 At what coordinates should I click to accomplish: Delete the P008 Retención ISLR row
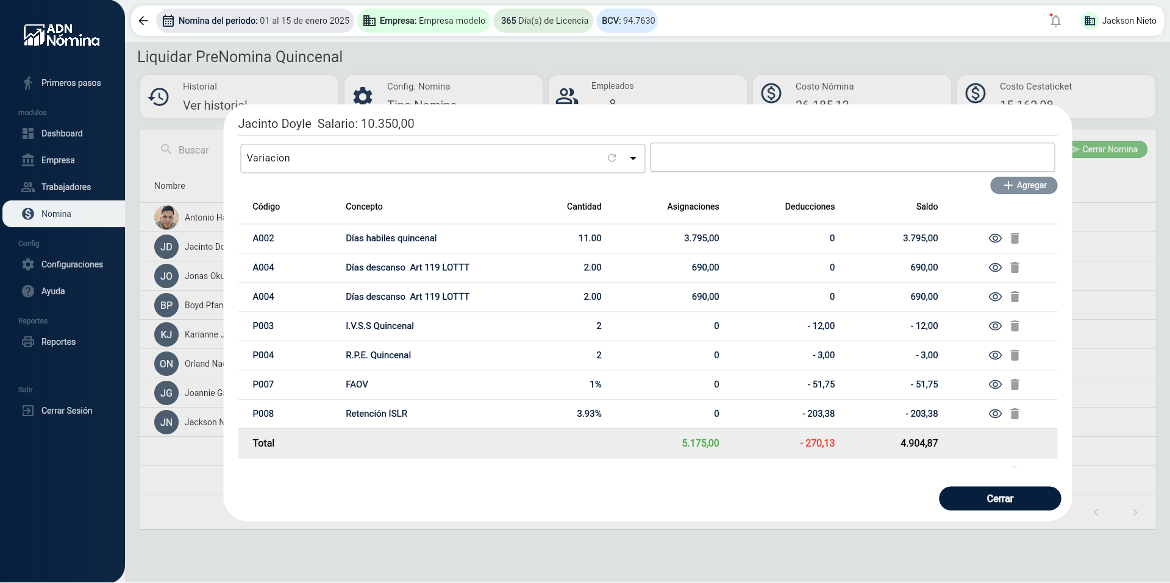pos(1015,414)
